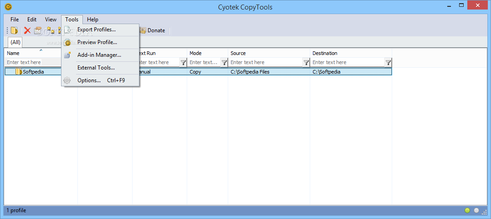Image resolution: width=491 pixels, height=219 pixels.
Task: Switch to the (All) tab
Action: 15,42
